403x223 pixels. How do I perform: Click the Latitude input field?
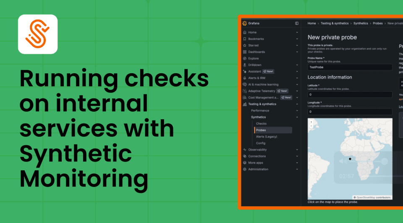point(350,95)
